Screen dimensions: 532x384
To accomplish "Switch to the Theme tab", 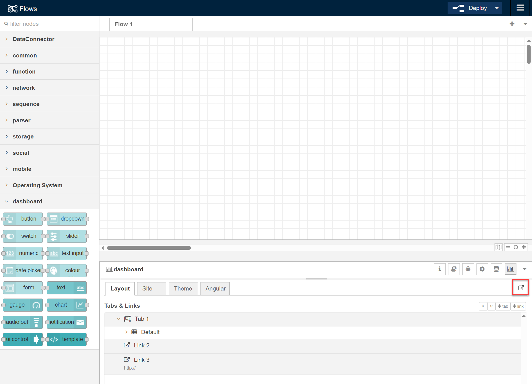I will pyautogui.click(x=183, y=289).
